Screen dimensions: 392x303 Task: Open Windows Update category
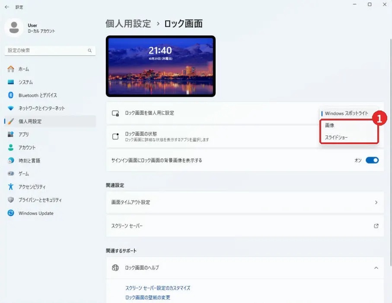pyautogui.click(x=50, y=213)
